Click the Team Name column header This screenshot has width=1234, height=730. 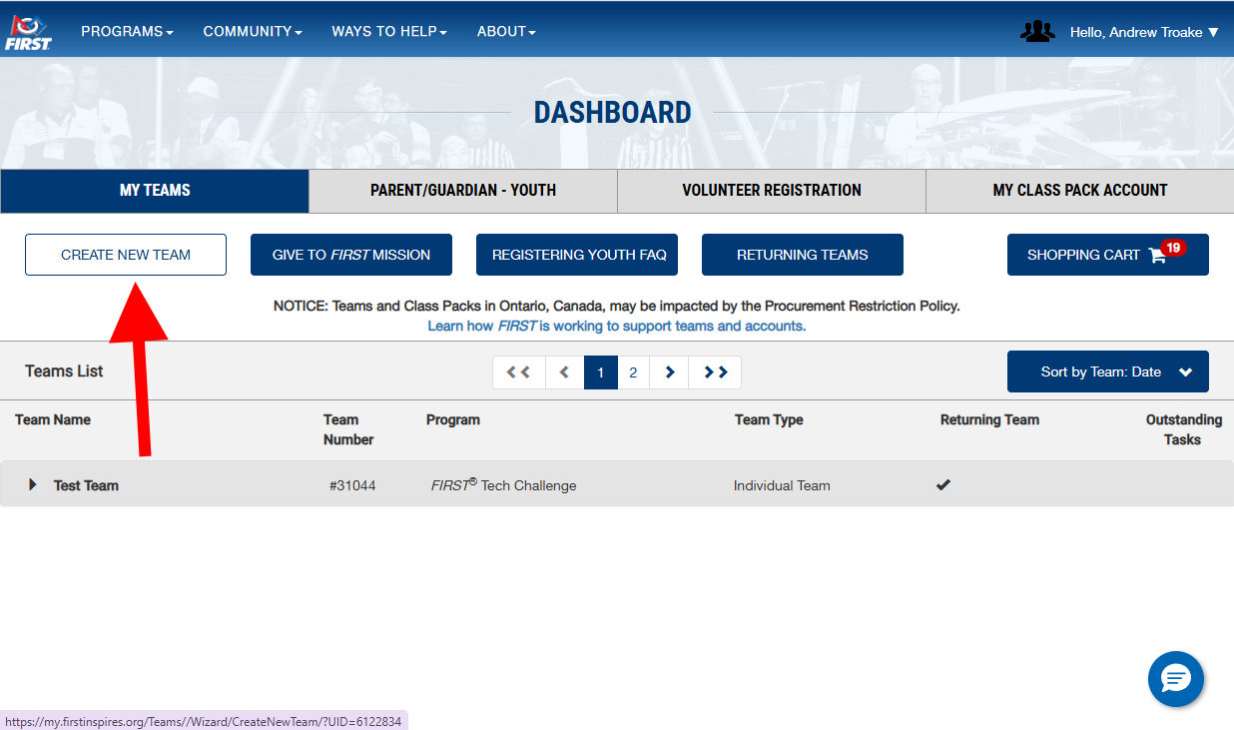(x=53, y=419)
